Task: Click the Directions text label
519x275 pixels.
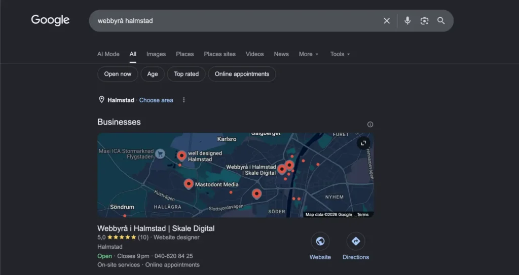Action: pyautogui.click(x=356, y=257)
